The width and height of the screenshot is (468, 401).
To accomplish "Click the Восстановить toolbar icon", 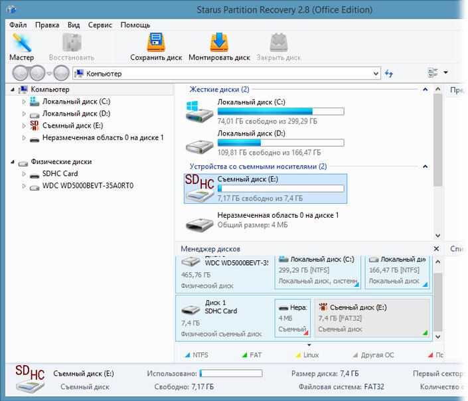I will [x=72, y=42].
